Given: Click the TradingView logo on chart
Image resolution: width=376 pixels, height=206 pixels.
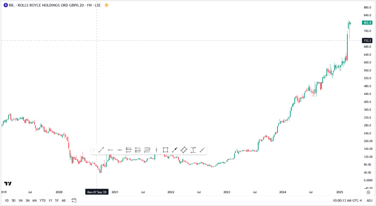Looking at the screenshot, I should pos(8,184).
